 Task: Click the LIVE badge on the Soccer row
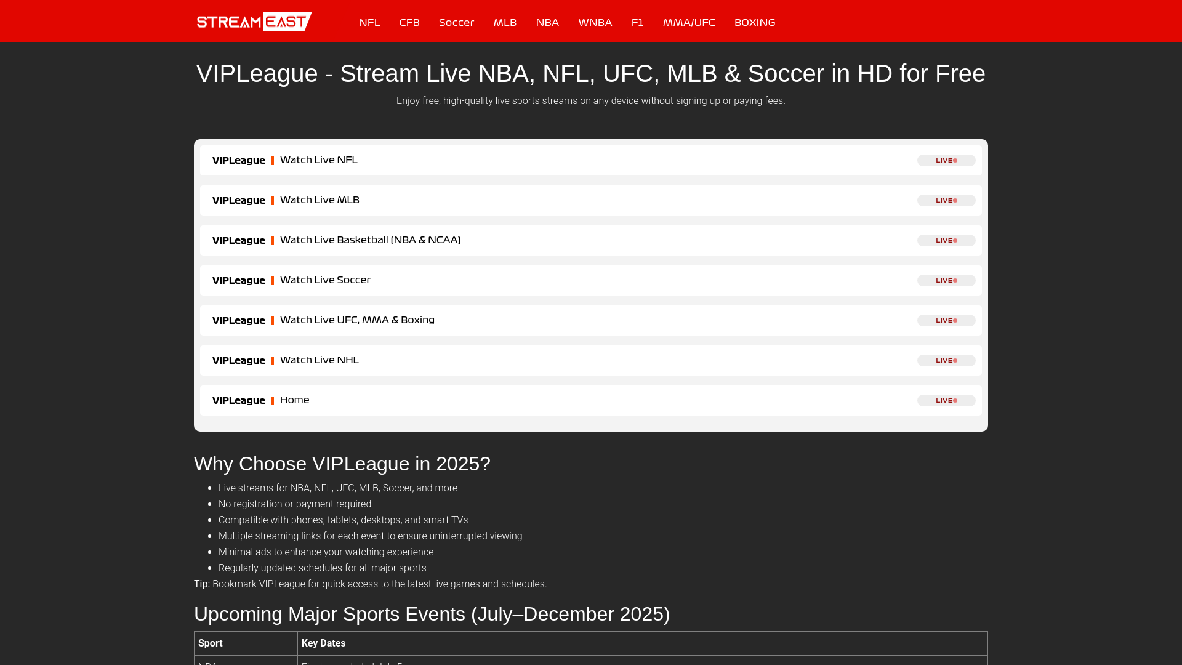pos(946,280)
